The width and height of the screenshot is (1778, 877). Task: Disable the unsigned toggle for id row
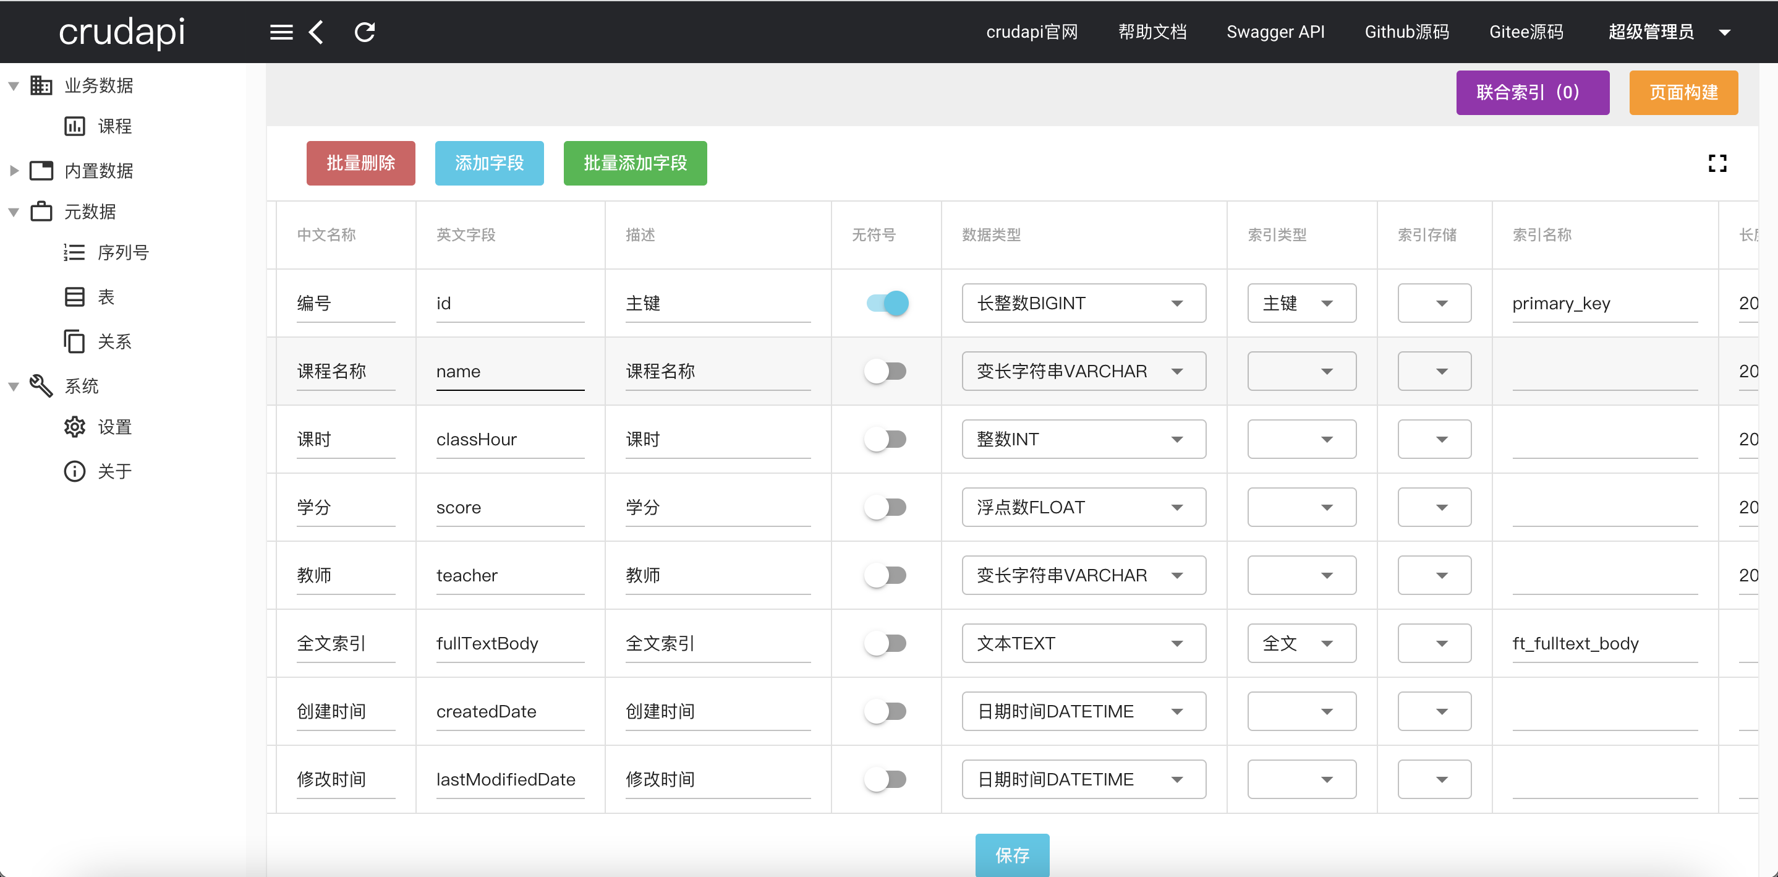tap(887, 303)
